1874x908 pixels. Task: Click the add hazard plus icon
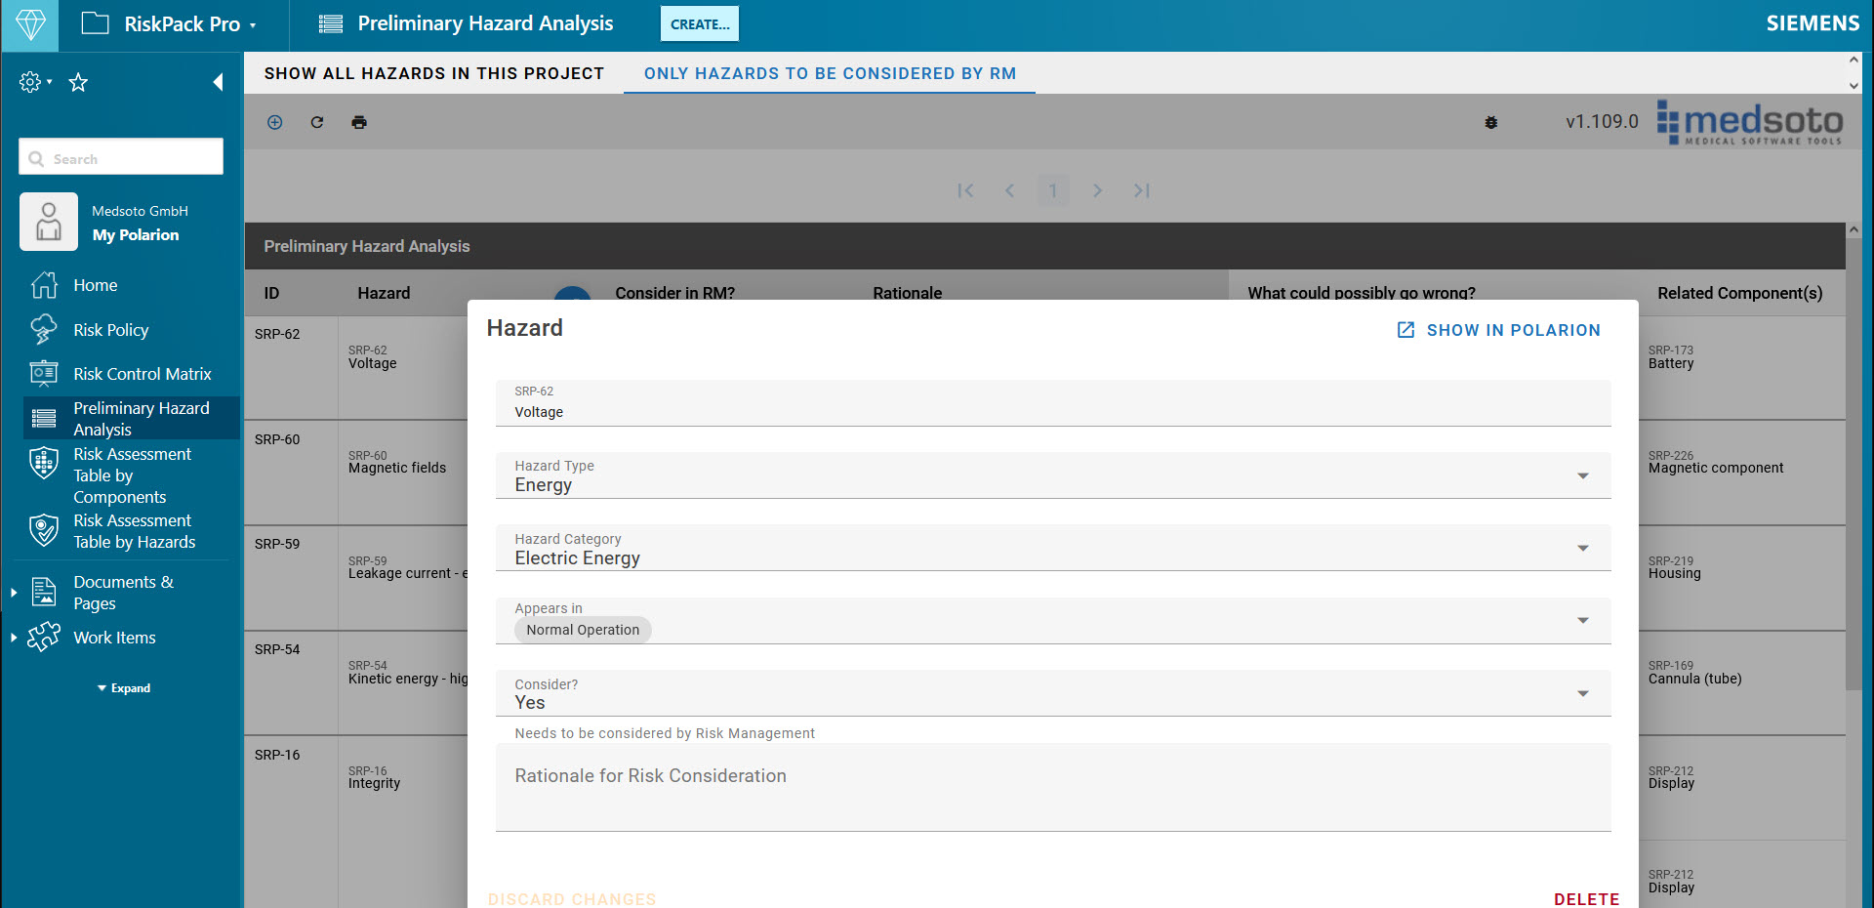point(274,122)
